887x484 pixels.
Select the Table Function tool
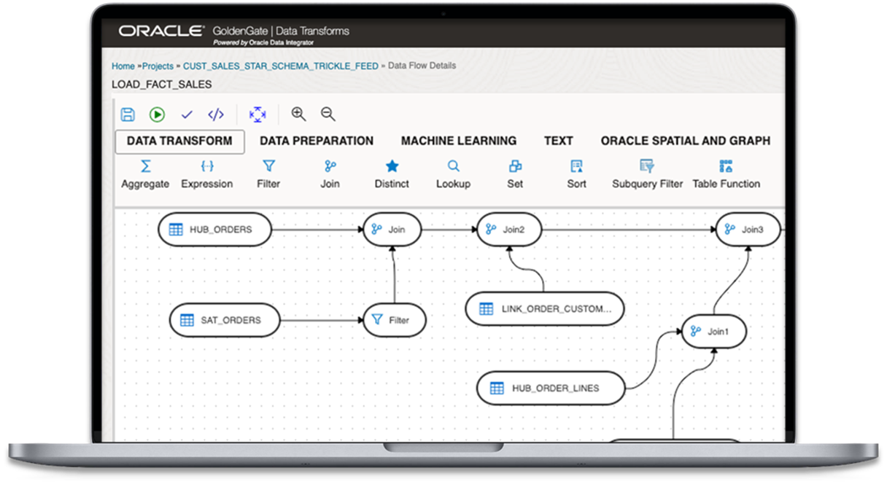(727, 173)
